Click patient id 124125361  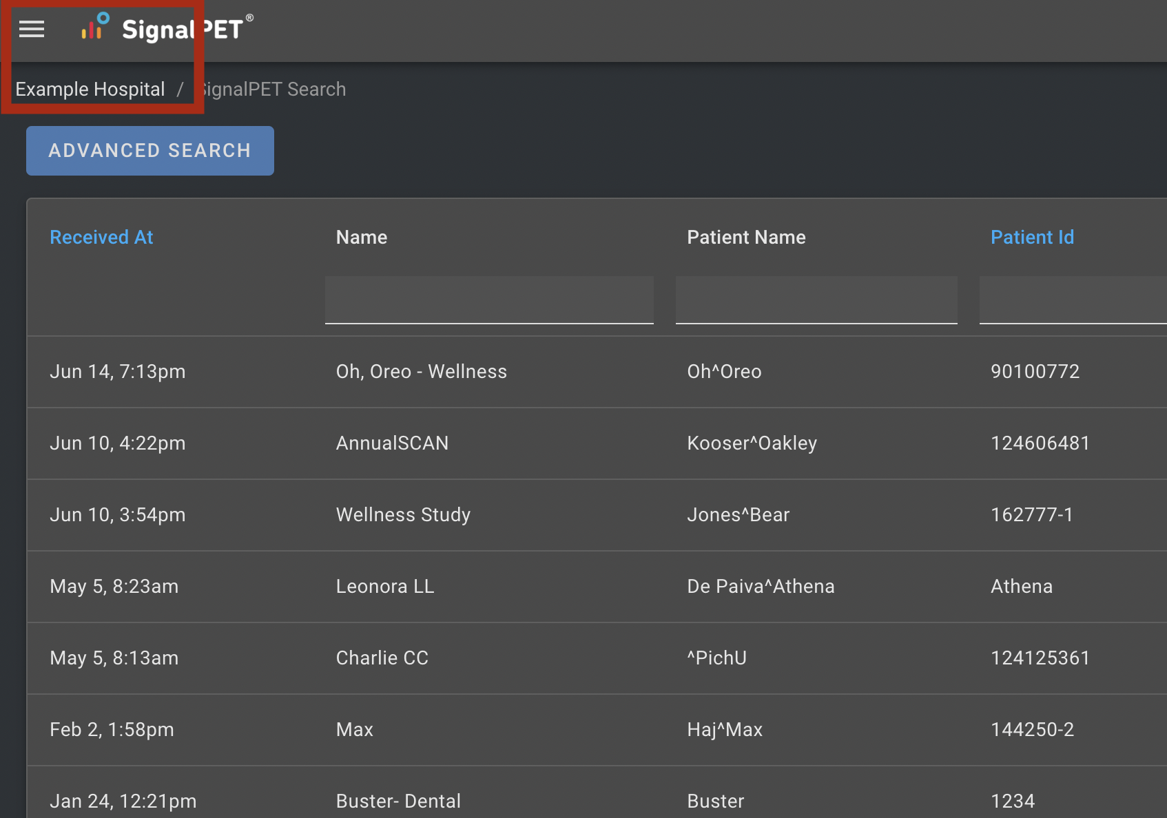[x=1040, y=658]
